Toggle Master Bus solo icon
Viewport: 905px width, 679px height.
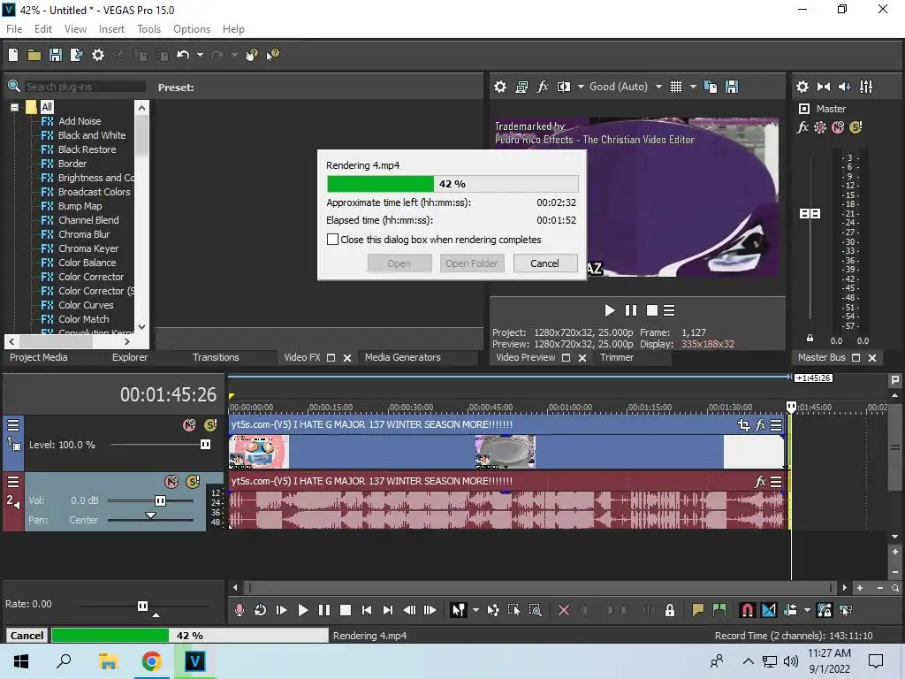[856, 127]
